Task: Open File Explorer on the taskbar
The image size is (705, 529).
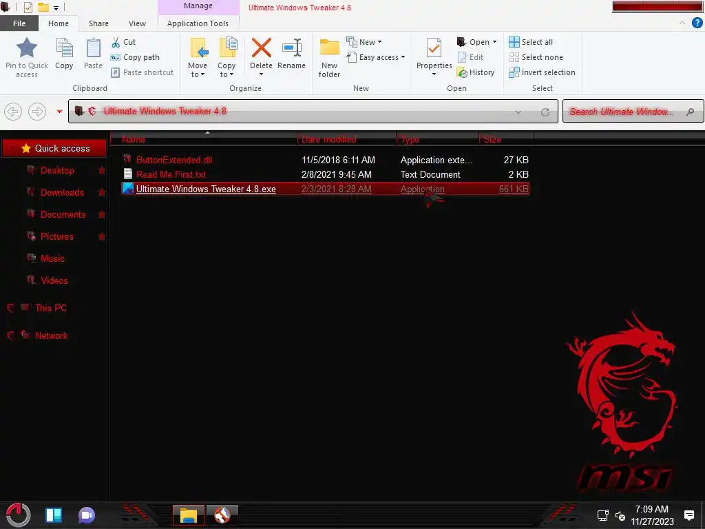Action: (x=189, y=515)
